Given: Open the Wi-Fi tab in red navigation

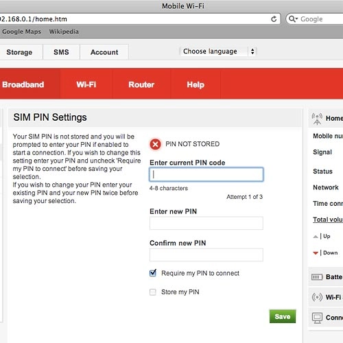Looking at the screenshot, I should point(86,84).
